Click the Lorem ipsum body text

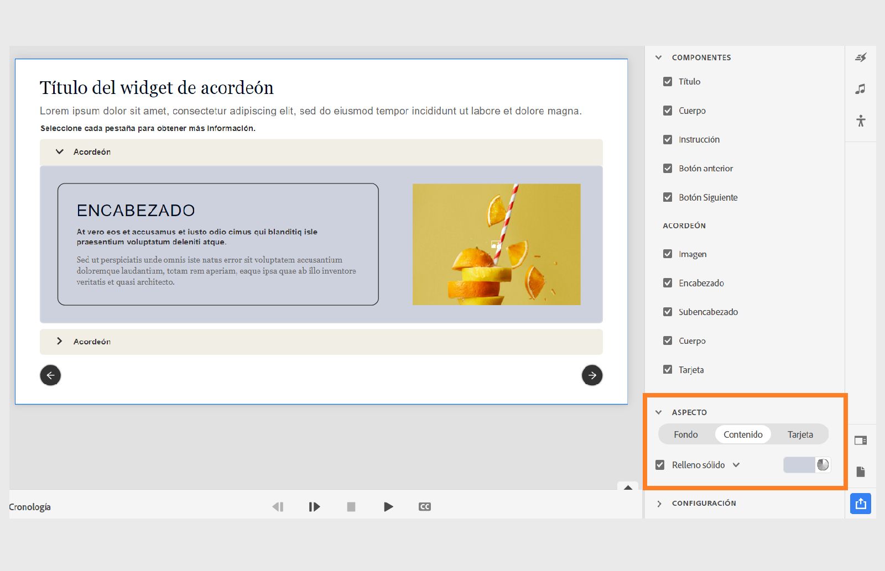pyautogui.click(x=311, y=111)
